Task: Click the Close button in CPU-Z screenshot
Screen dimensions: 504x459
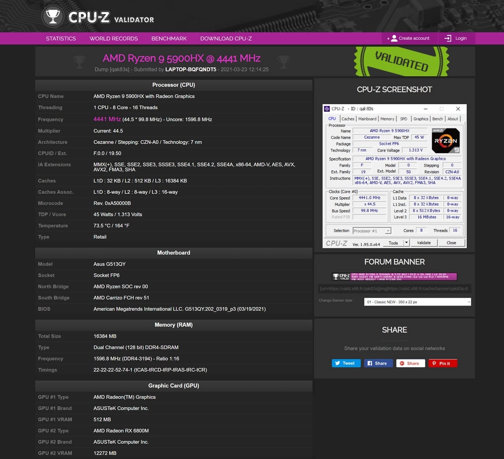Action: click(451, 243)
